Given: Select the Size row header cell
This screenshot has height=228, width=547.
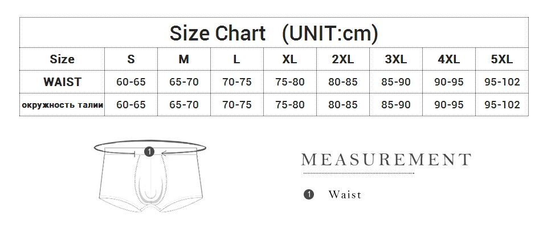Looking at the screenshot, I should pyautogui.click(x=62, y=59).
